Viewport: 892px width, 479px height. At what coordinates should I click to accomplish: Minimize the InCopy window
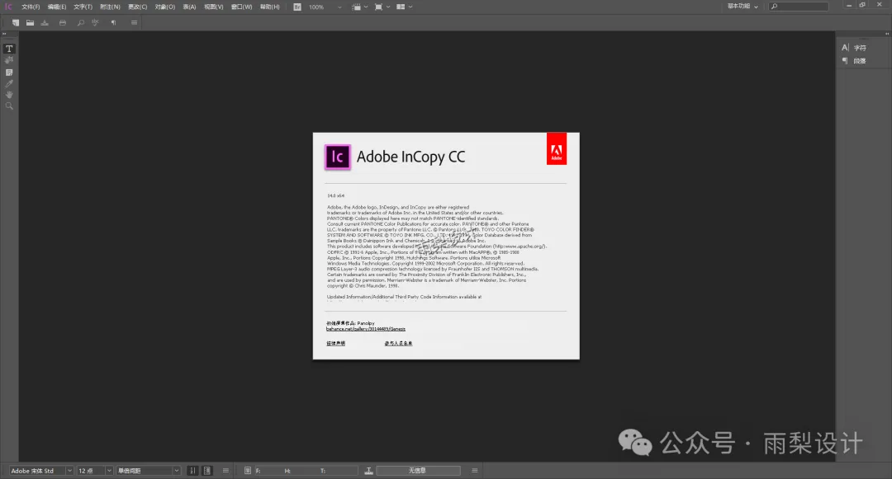click(849, 5)
